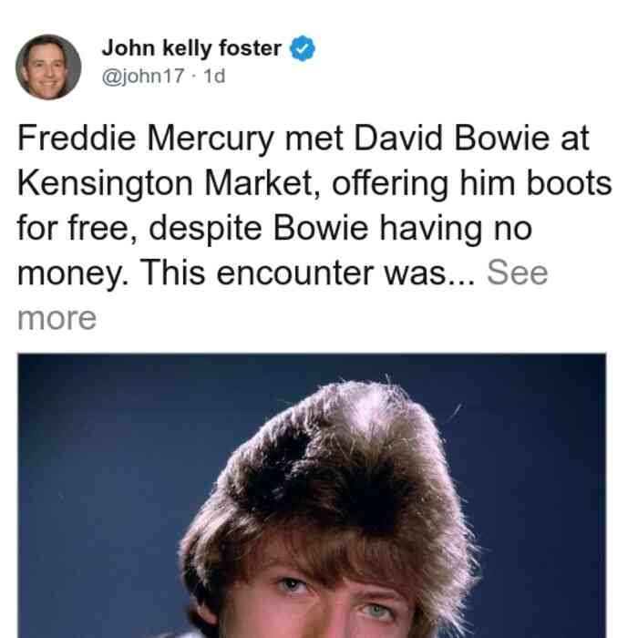This screenshot has width=638, height=638.
Task: Open the attached photo of the man
Action: [312, 496]
